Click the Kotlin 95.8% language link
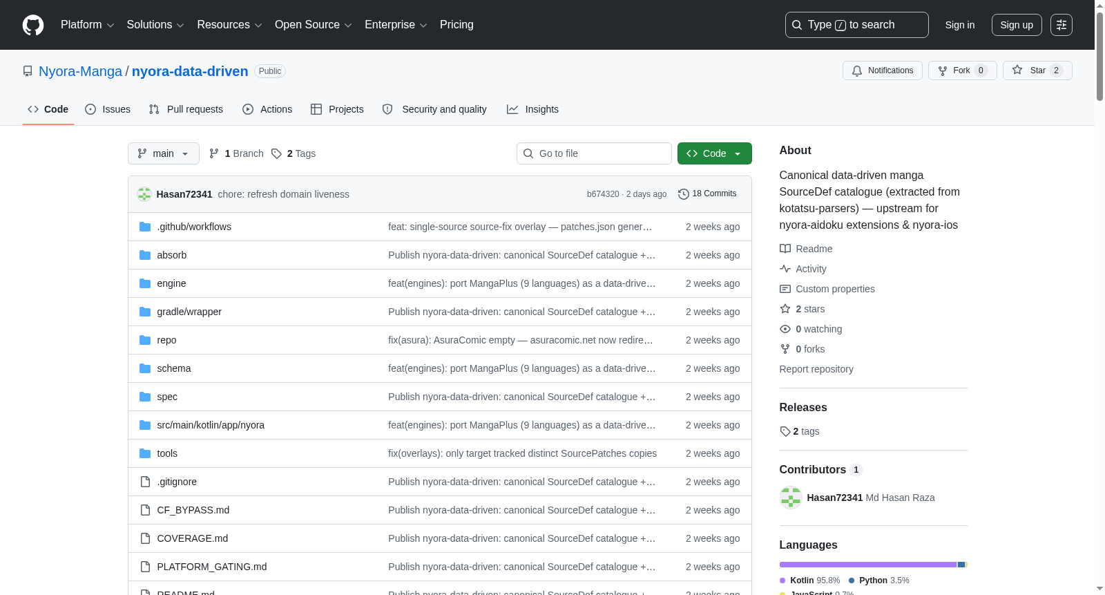This screenshot has width=1105, height=595. (x=810, y=580)
